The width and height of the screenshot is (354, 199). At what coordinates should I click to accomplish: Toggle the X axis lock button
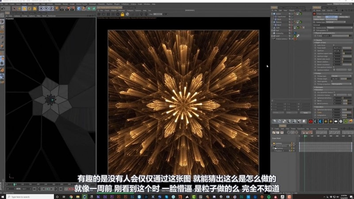41,8
